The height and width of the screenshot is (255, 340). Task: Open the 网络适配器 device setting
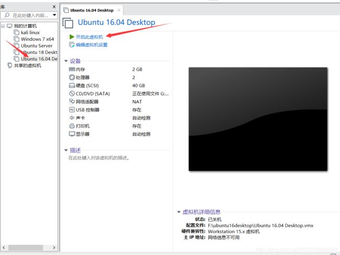click(87, 101)
